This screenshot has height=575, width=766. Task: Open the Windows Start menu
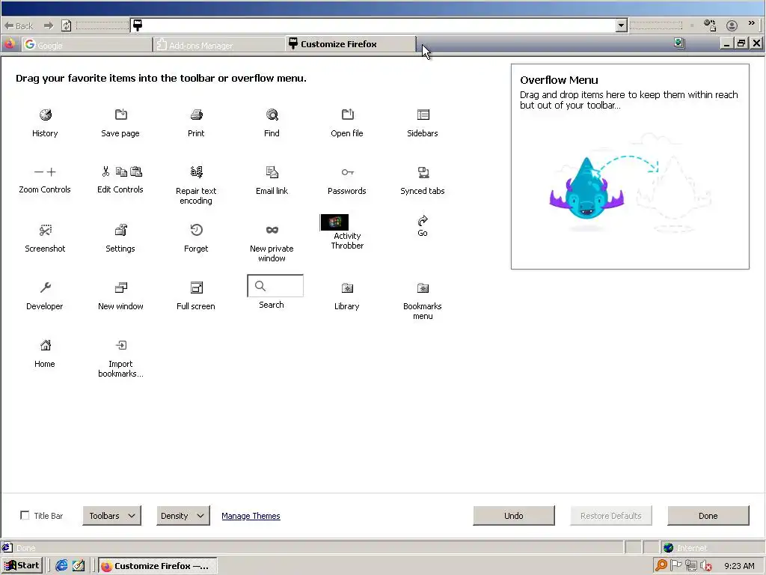point(22,565)
